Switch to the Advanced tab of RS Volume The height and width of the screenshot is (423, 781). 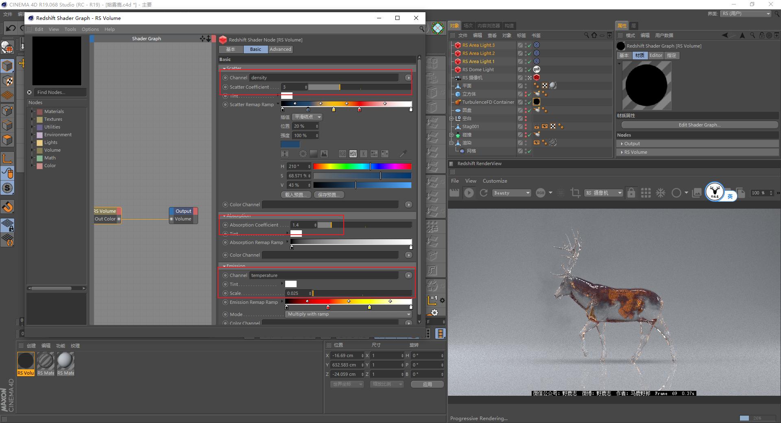(280, 49)
